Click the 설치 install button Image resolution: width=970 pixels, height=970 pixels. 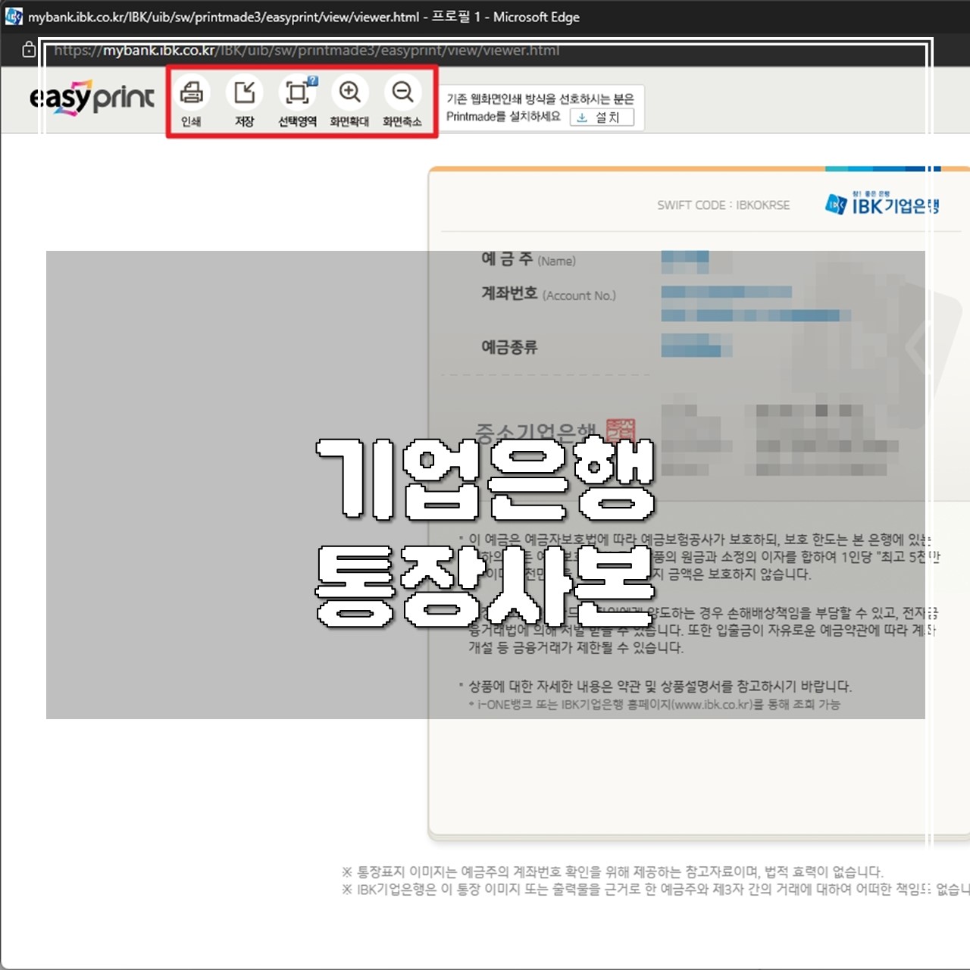pos(602,117)
